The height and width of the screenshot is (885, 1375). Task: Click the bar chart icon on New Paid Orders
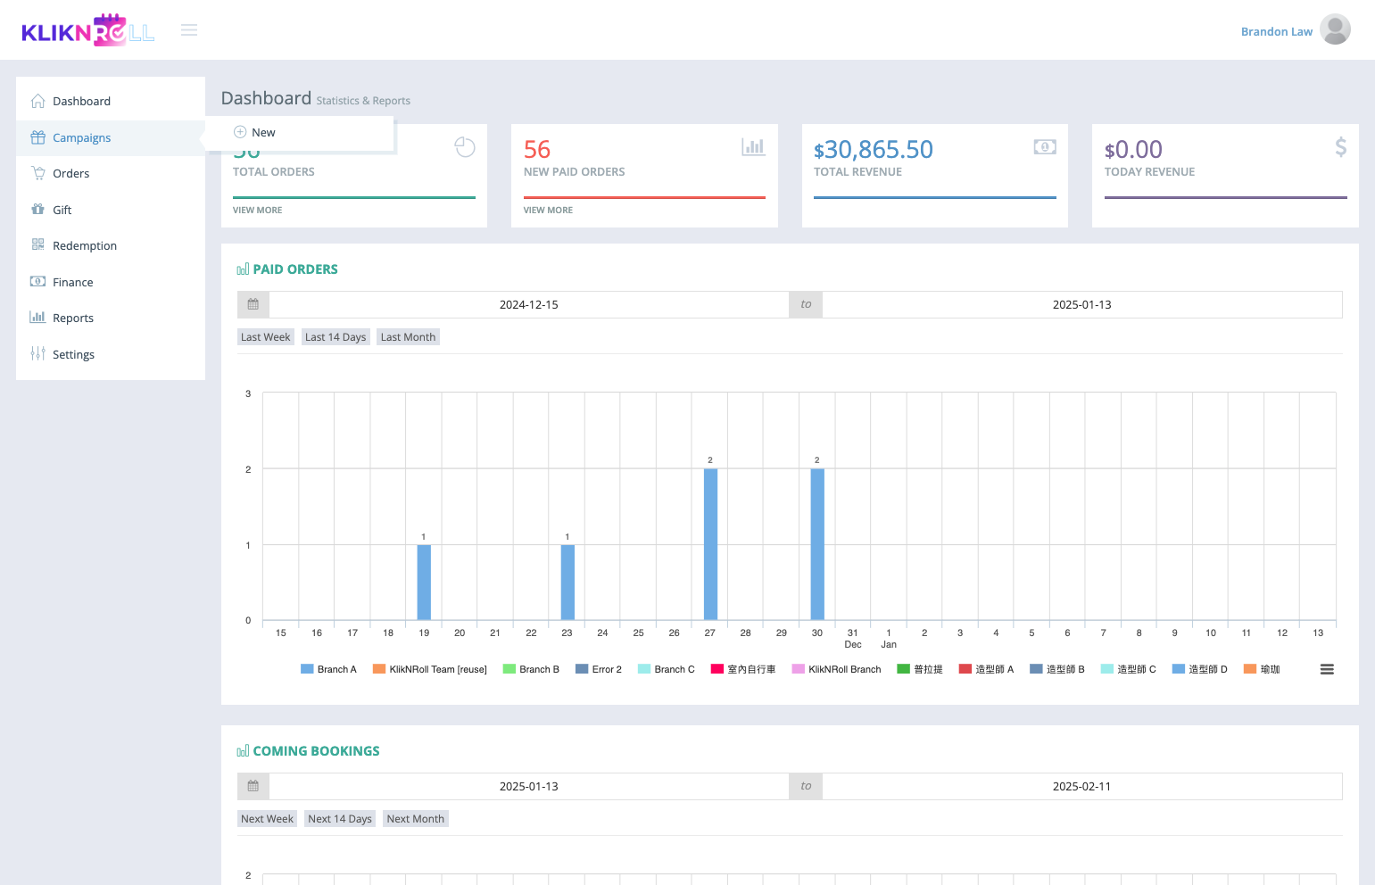[x=754, y=146]
